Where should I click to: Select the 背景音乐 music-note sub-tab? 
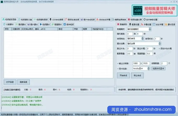pos(57,24)
